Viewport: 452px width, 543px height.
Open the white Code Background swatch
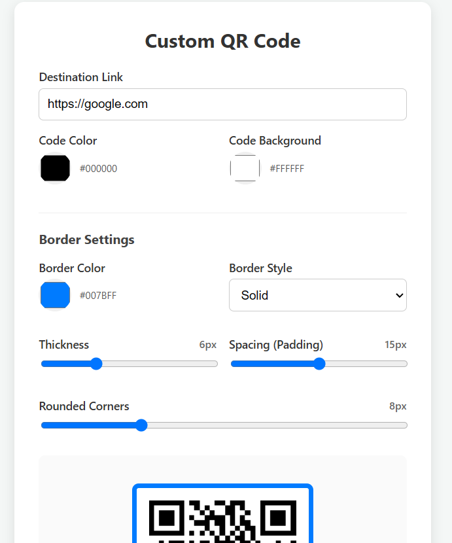coord(245,168)
